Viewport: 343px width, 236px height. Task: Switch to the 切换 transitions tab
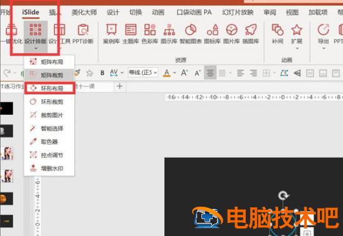[135, 12]
